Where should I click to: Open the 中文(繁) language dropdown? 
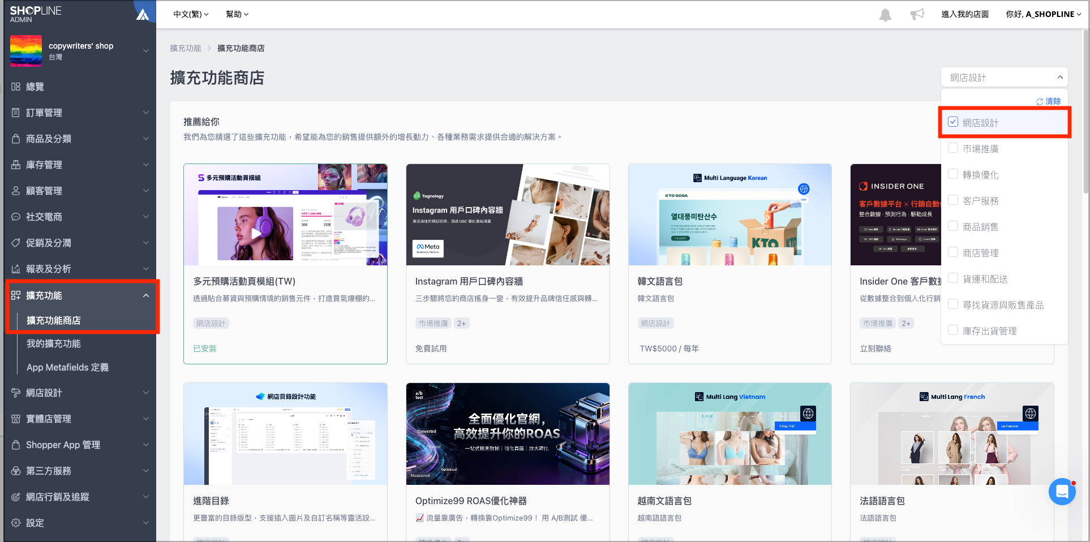point(191,14)
